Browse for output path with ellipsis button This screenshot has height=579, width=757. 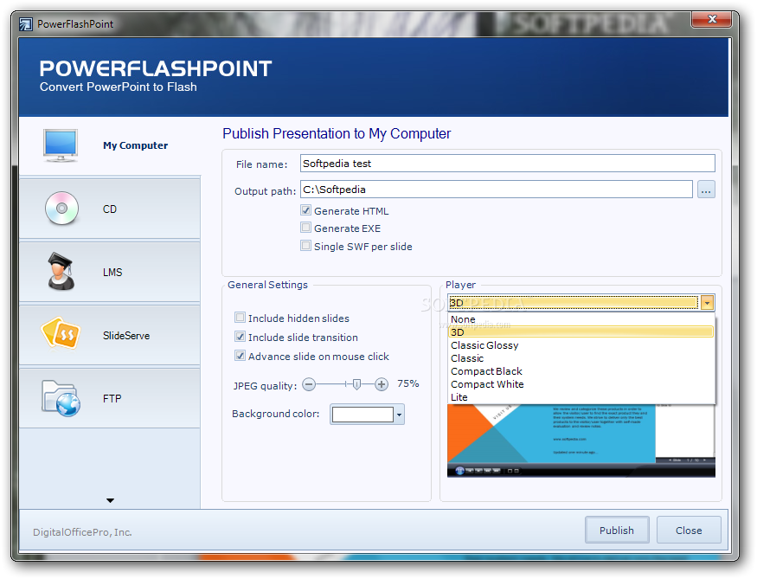click(x=706, y=190)
